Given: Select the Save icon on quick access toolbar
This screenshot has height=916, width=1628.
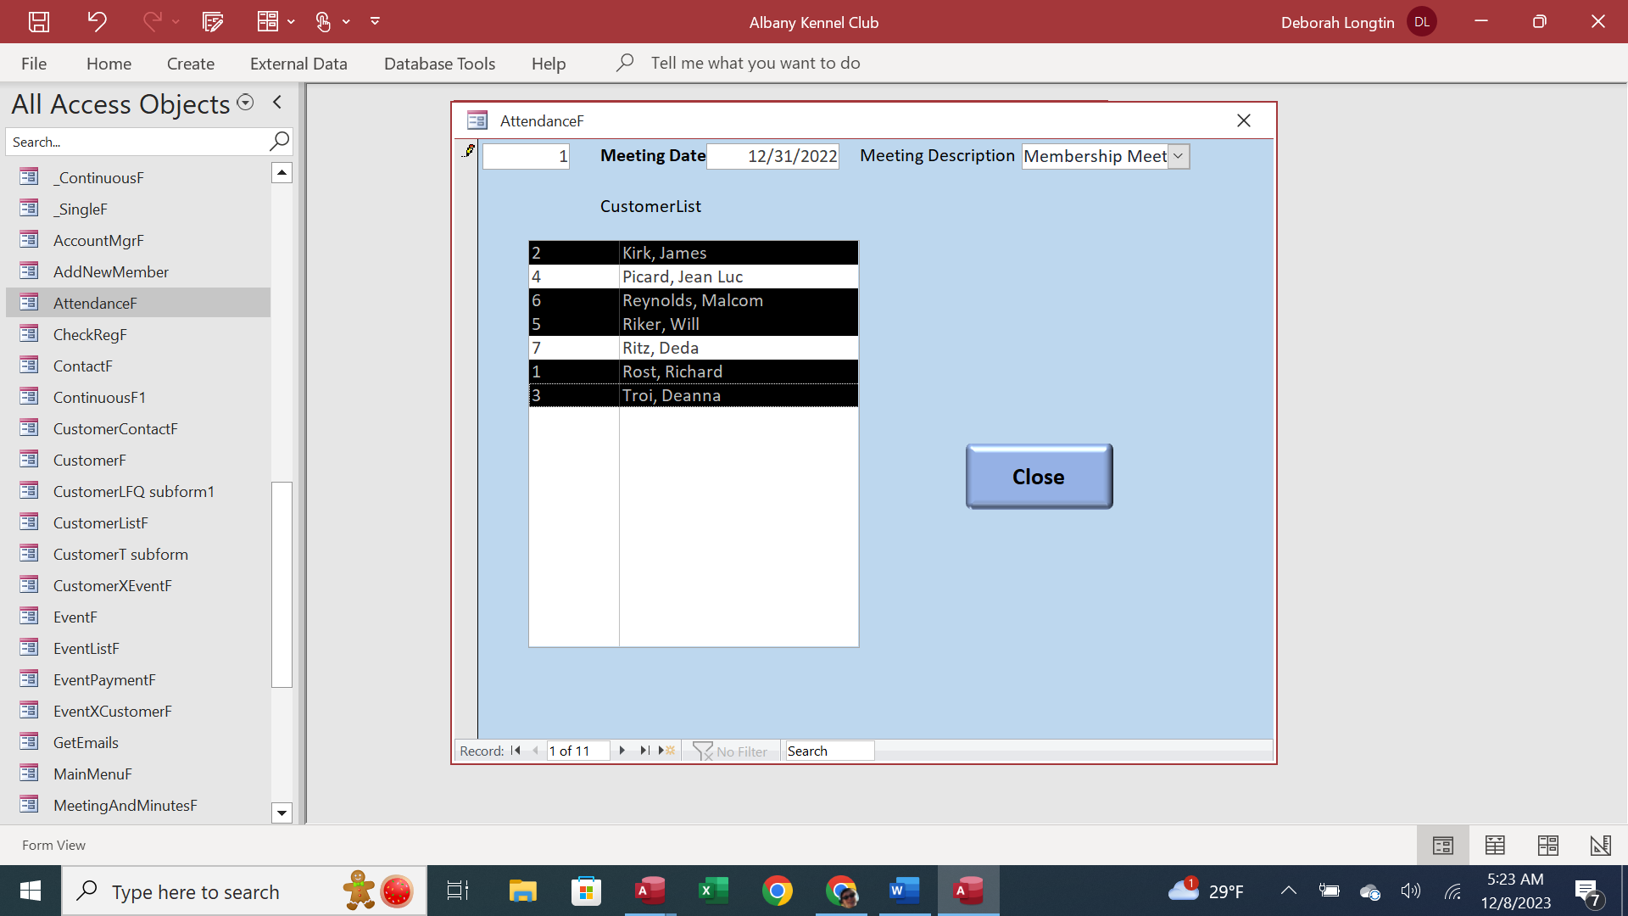Looking at the screenshot, I should [38, 21].
